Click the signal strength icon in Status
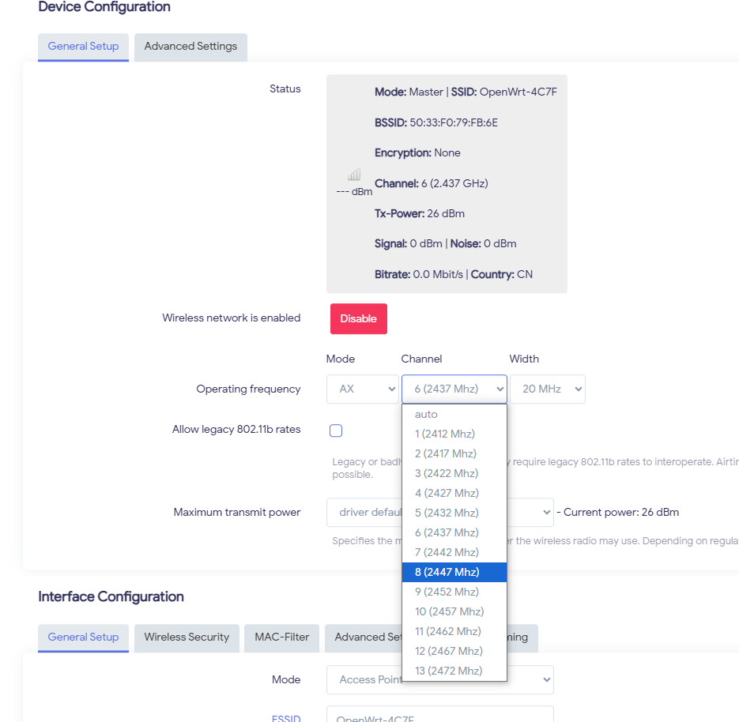This screenshot has width=739, height=722. tap(354, 175)
